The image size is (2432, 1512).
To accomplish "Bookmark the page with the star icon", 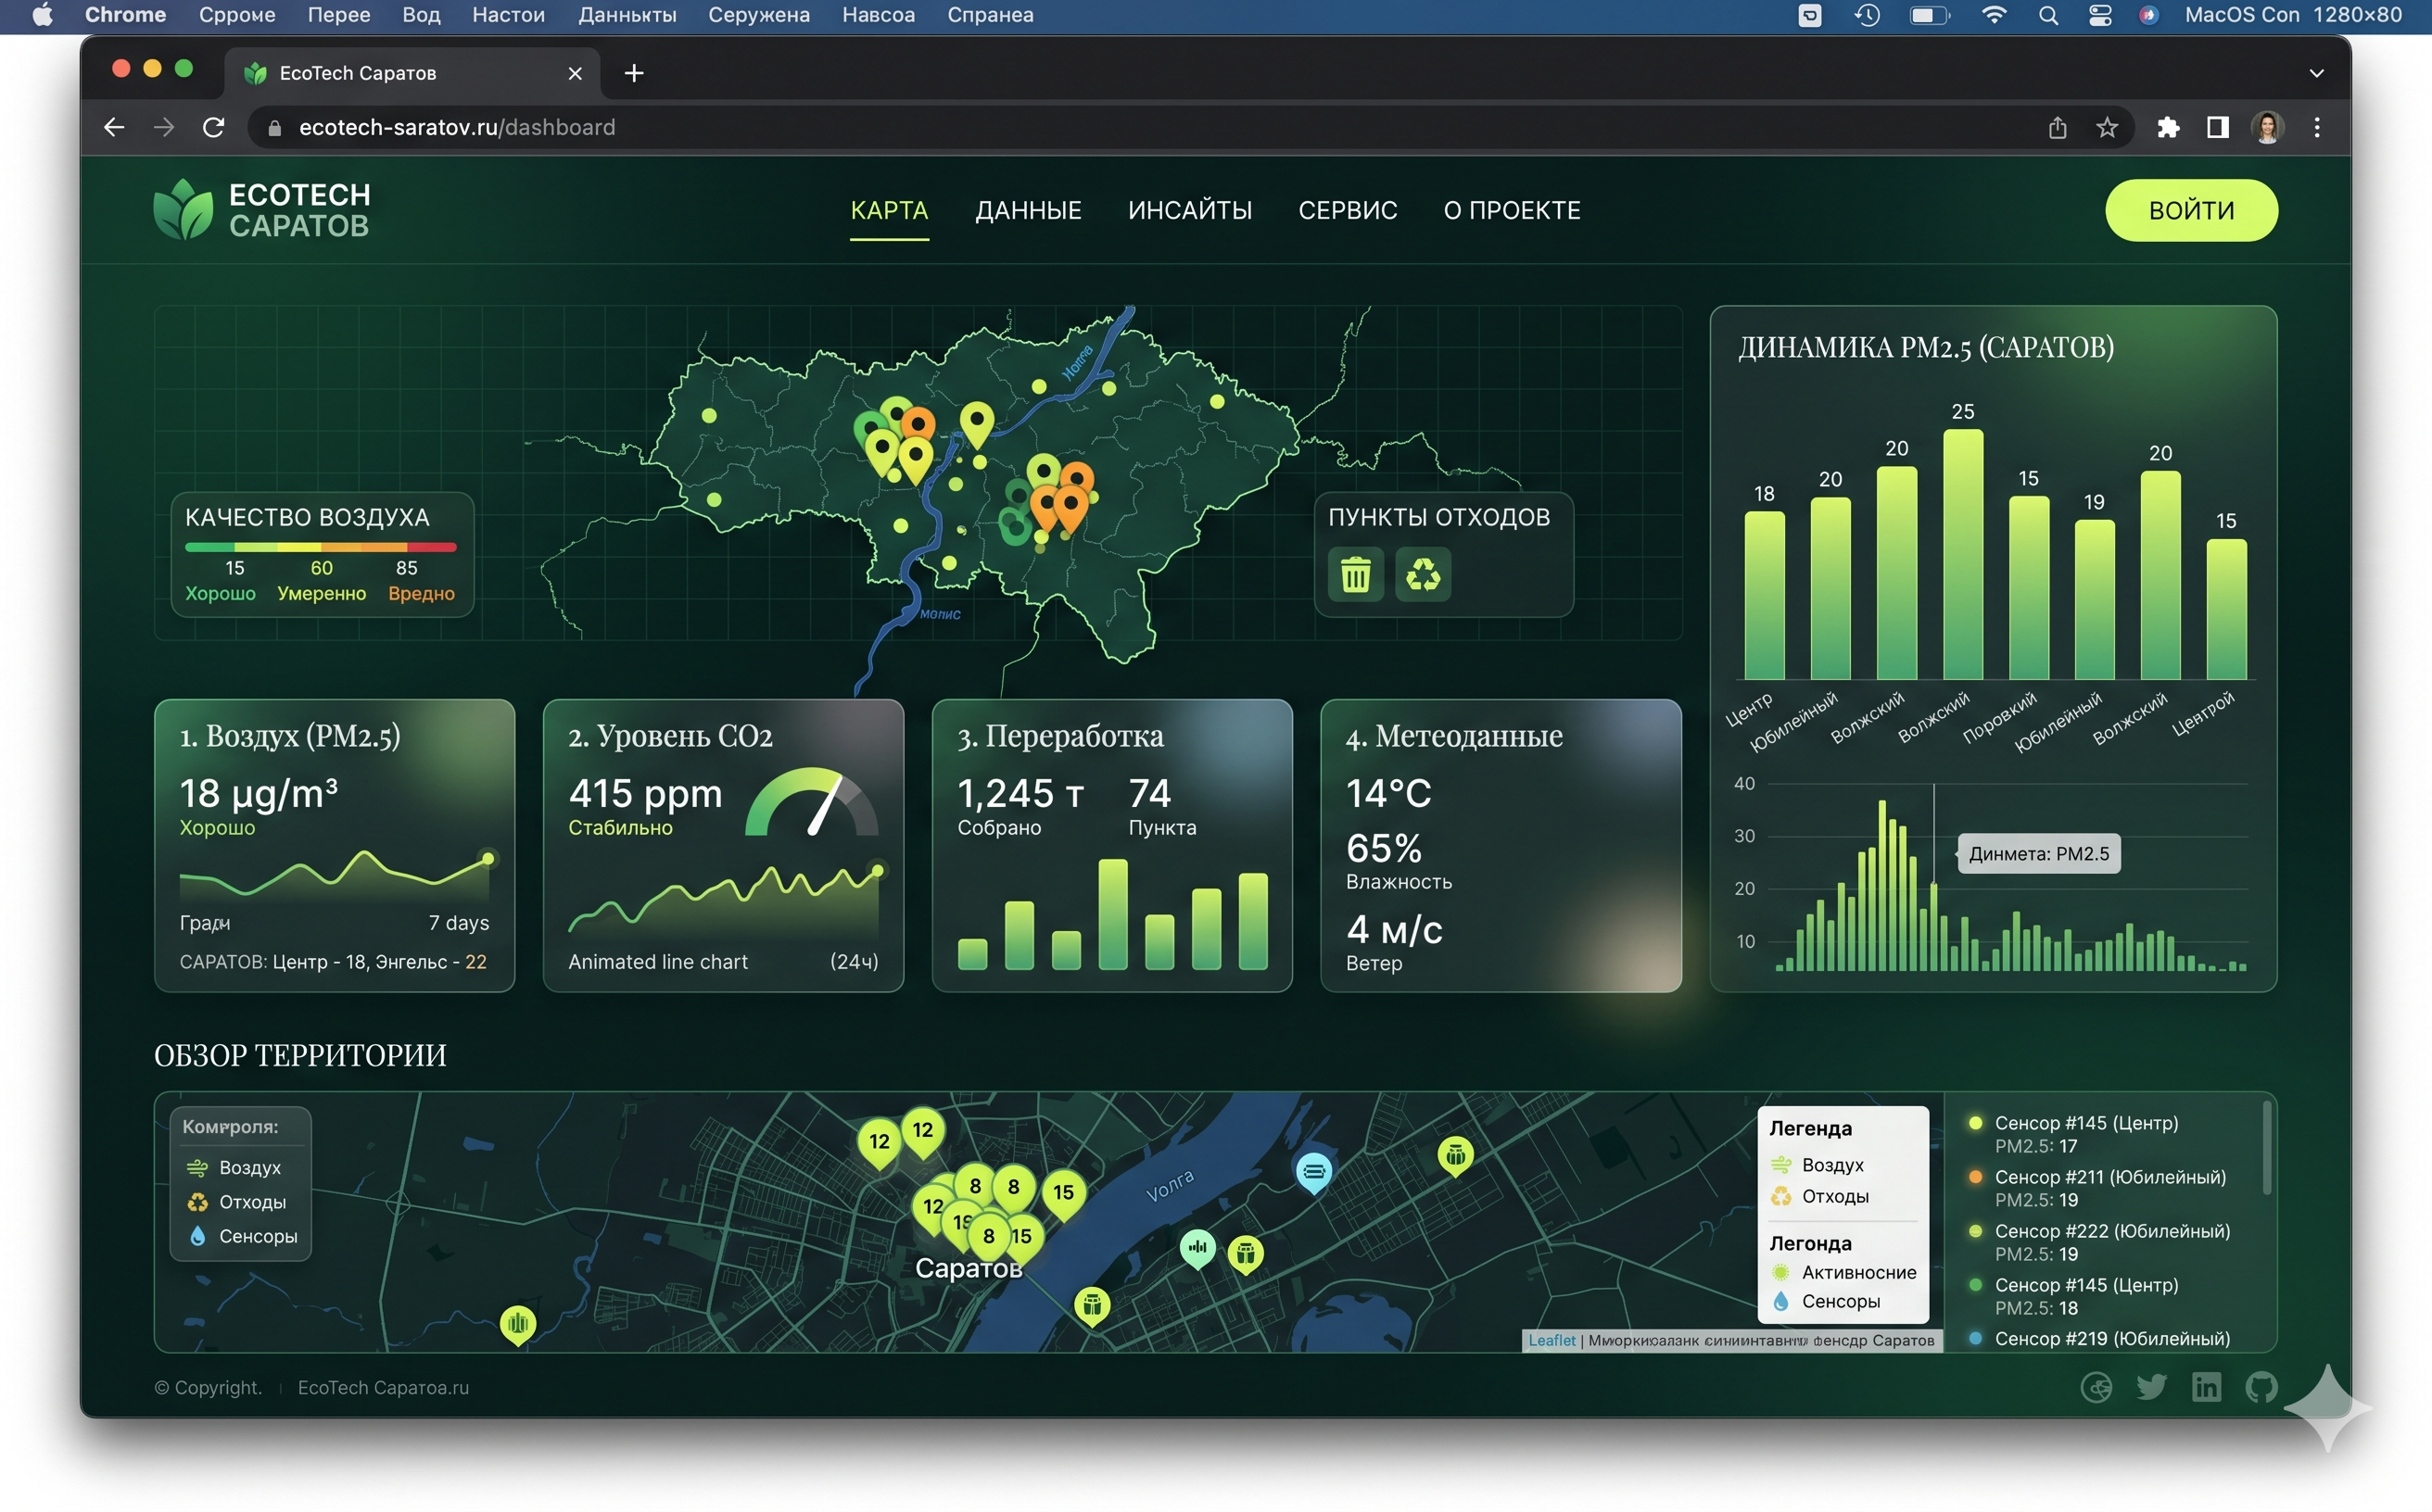I will (x=2107, y=127).
